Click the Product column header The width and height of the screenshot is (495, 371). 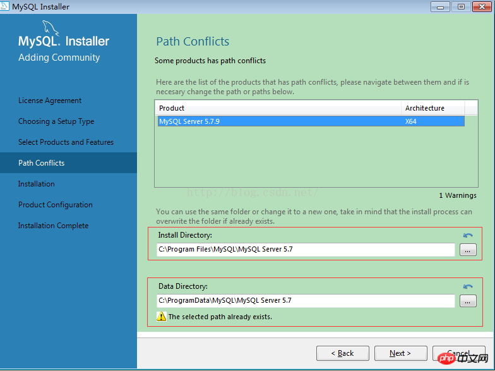278,108
